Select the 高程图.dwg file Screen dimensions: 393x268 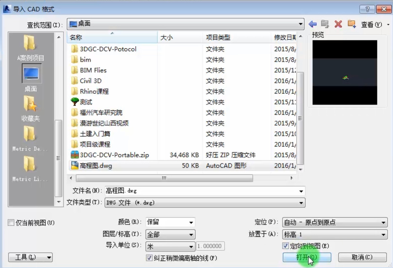point(92,165)
